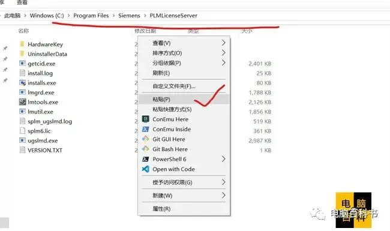Viewport: 390px width, 231px height.
Task: Expand the 新建(W) submenu arrow
Action: tap(223, 195)
